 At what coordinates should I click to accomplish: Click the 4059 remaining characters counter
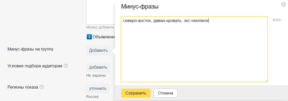tap(276, 20)
